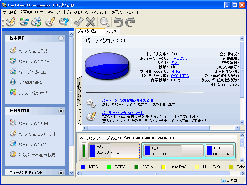
Task: Open the ハードディスク(D) menu
Action: (x=69, y=12)
